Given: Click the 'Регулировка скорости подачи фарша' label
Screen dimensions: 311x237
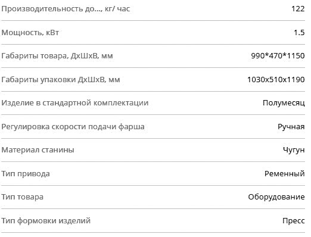Looking at the screenshot, I should tap(73, 127).
